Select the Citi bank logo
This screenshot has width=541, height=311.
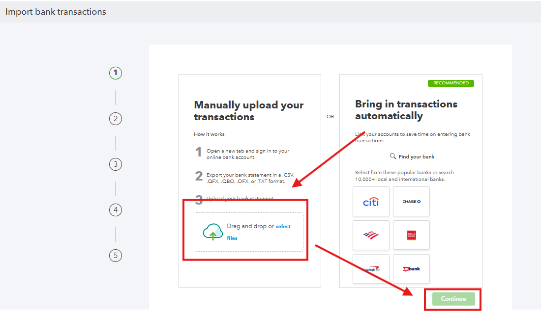pyautogui.click(x=371, y=202)
